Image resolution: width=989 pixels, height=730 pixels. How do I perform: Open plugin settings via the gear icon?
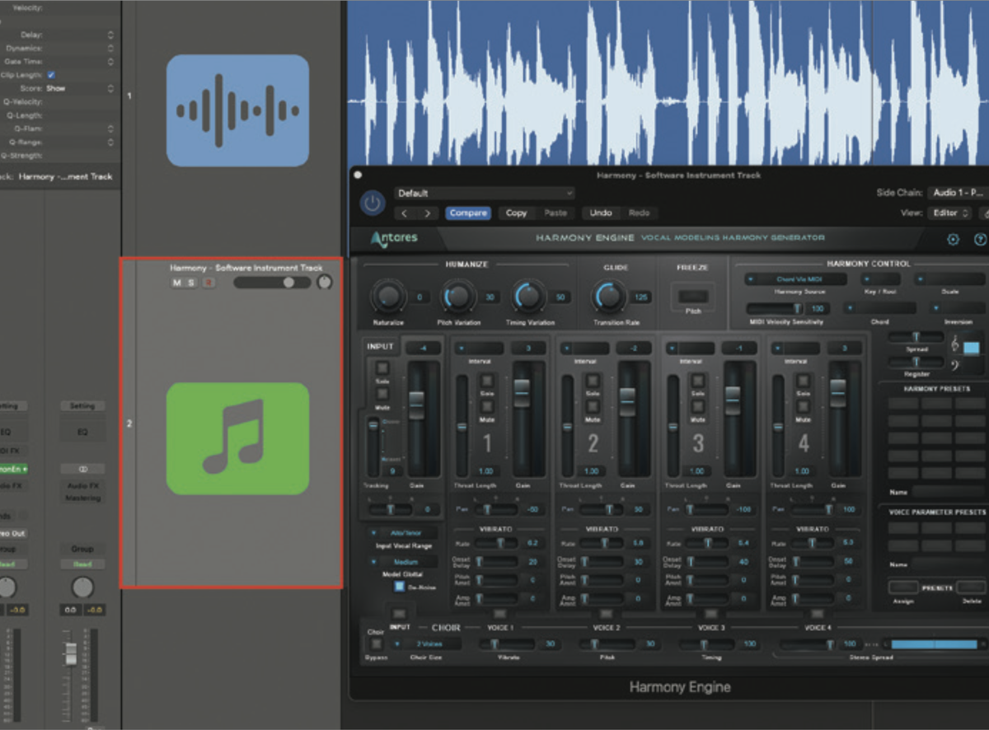(x=953, y=239)
